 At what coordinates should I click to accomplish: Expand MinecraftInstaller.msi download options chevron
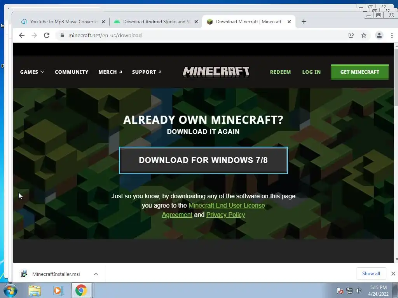pyautogui.click(x=96, y=274)
